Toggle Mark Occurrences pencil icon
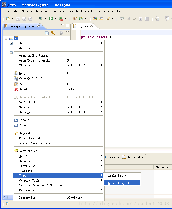This screenshot has width=172, height=209. click(128, 19)
